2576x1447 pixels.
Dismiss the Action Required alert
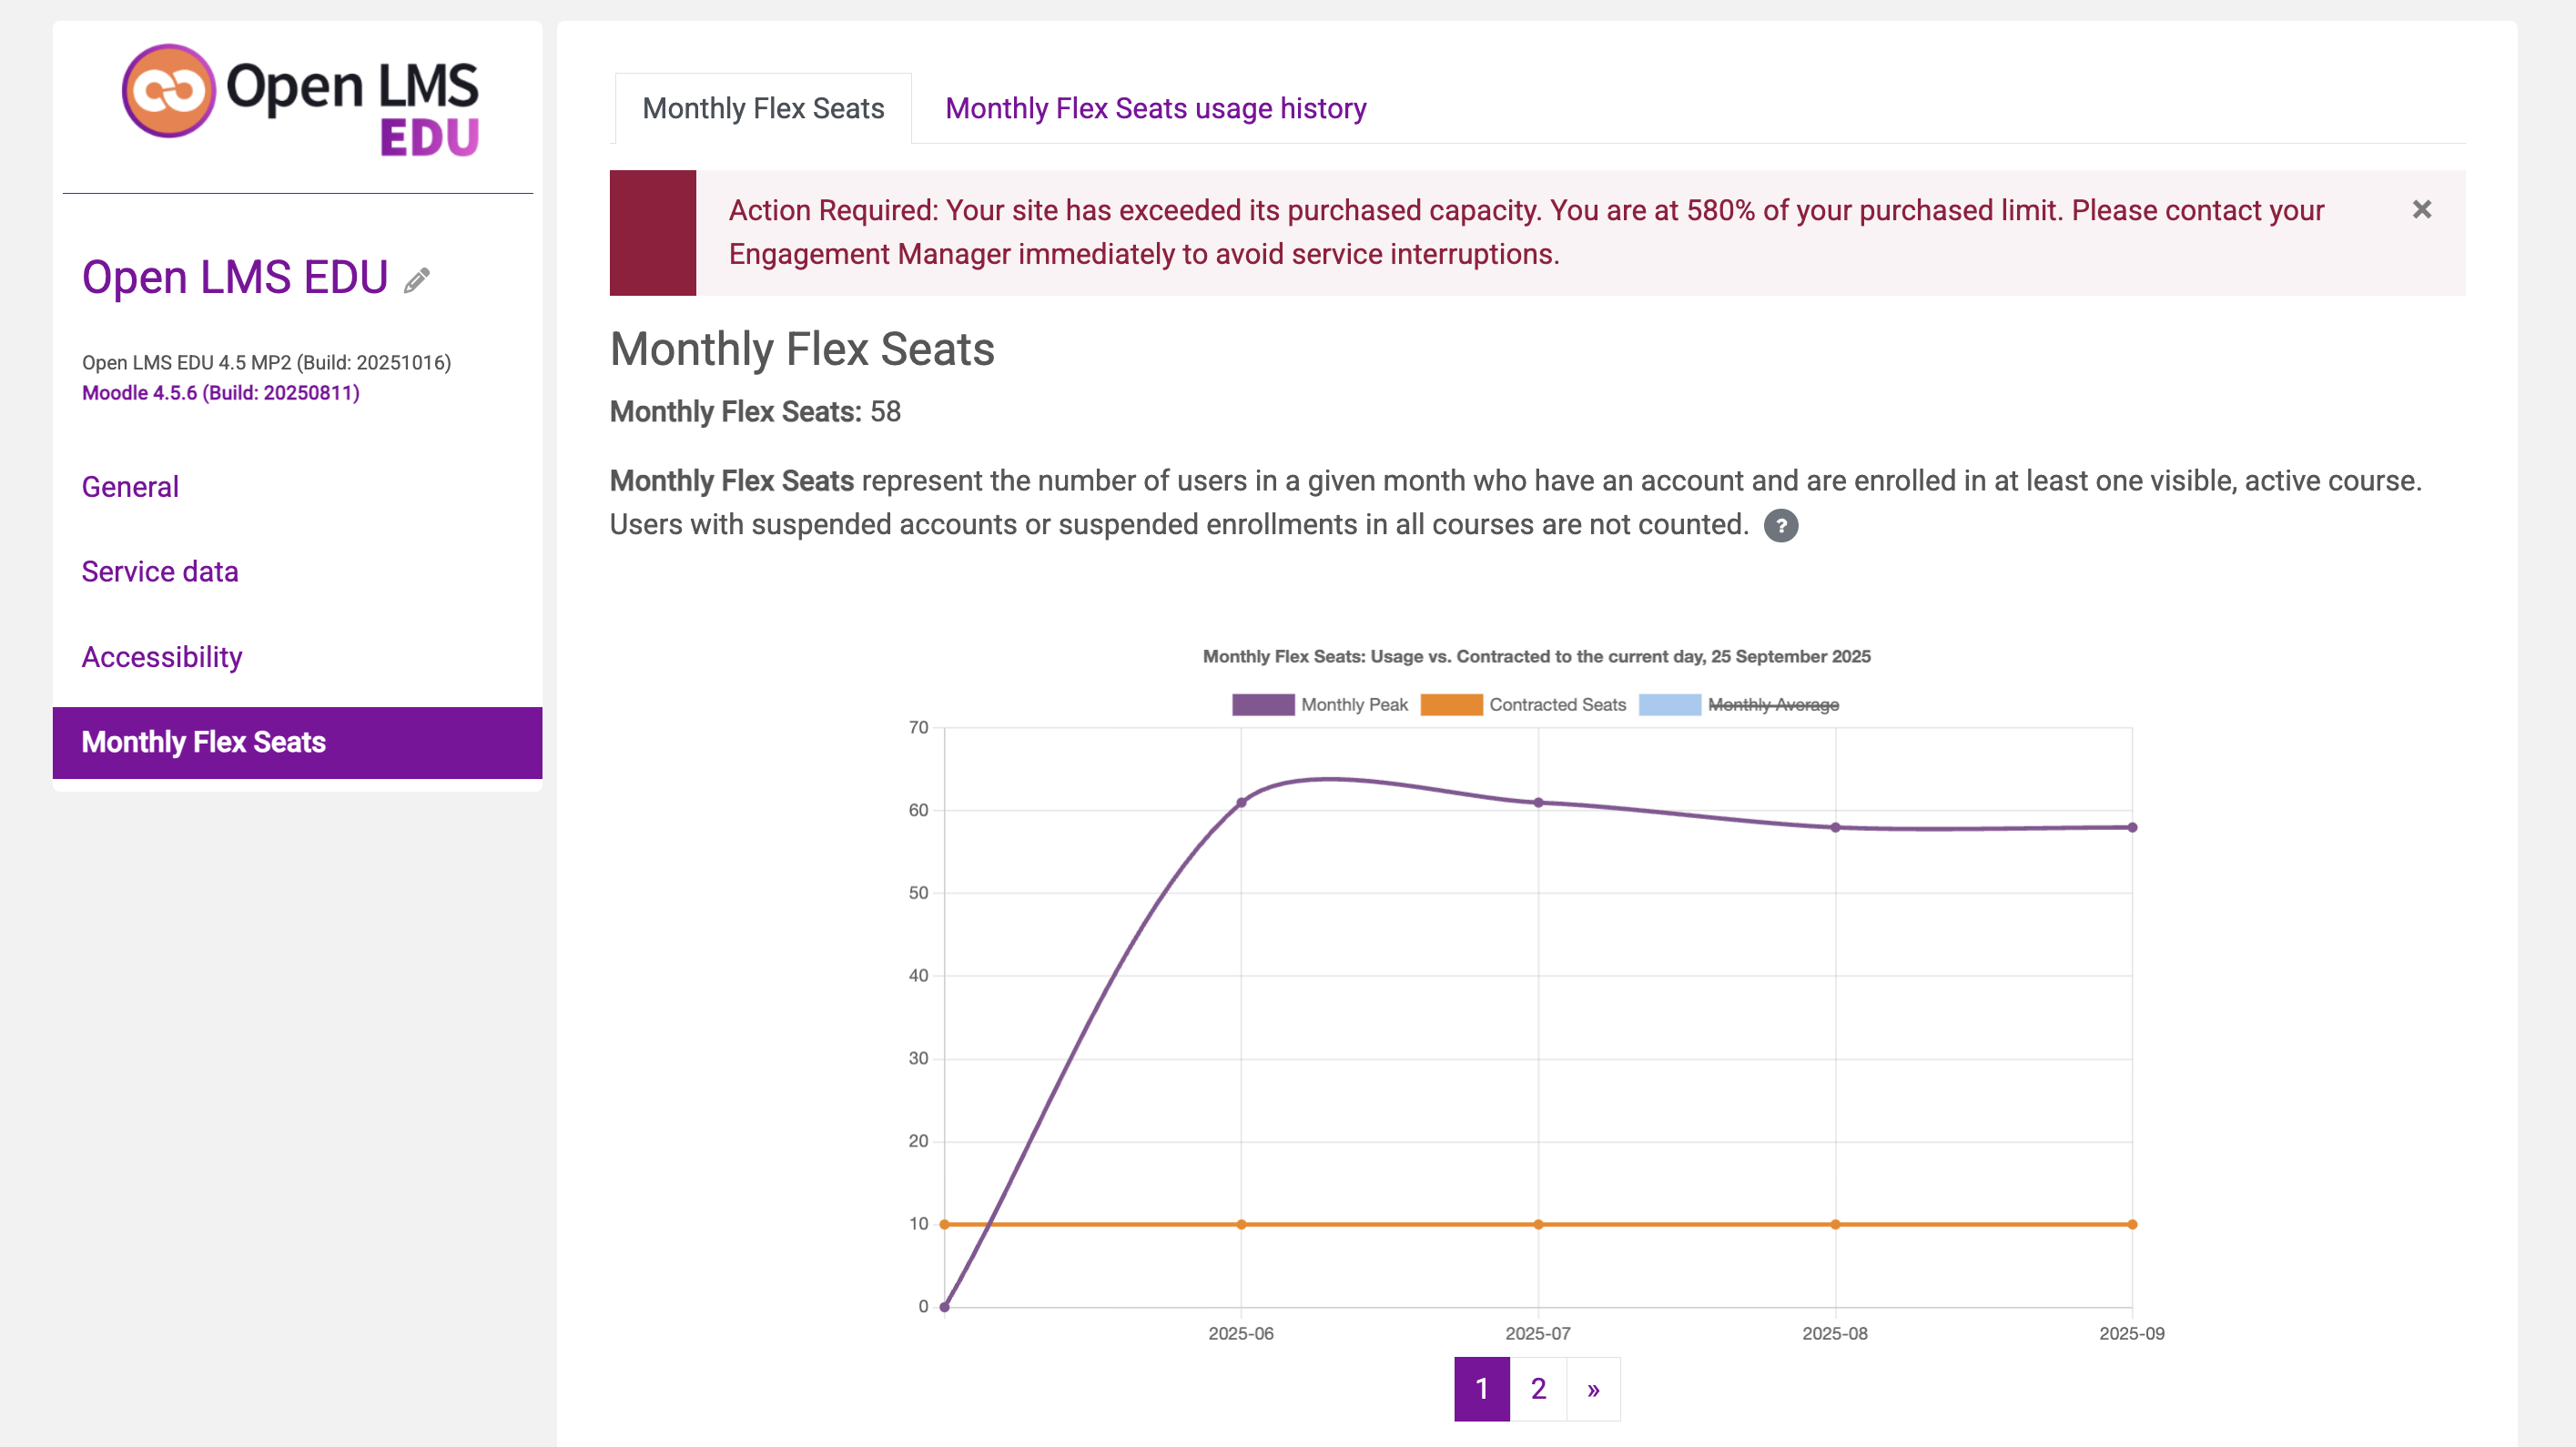[x=2421, y=209]
